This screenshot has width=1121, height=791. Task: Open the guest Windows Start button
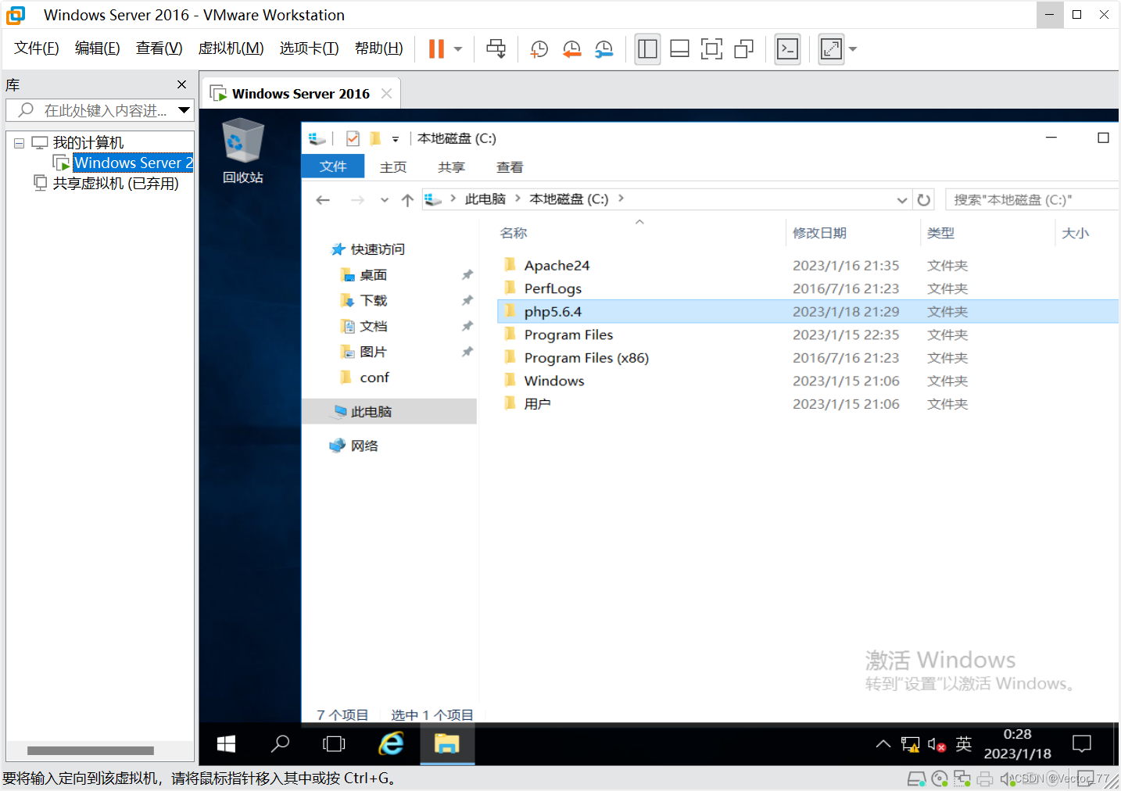[226, 744]
